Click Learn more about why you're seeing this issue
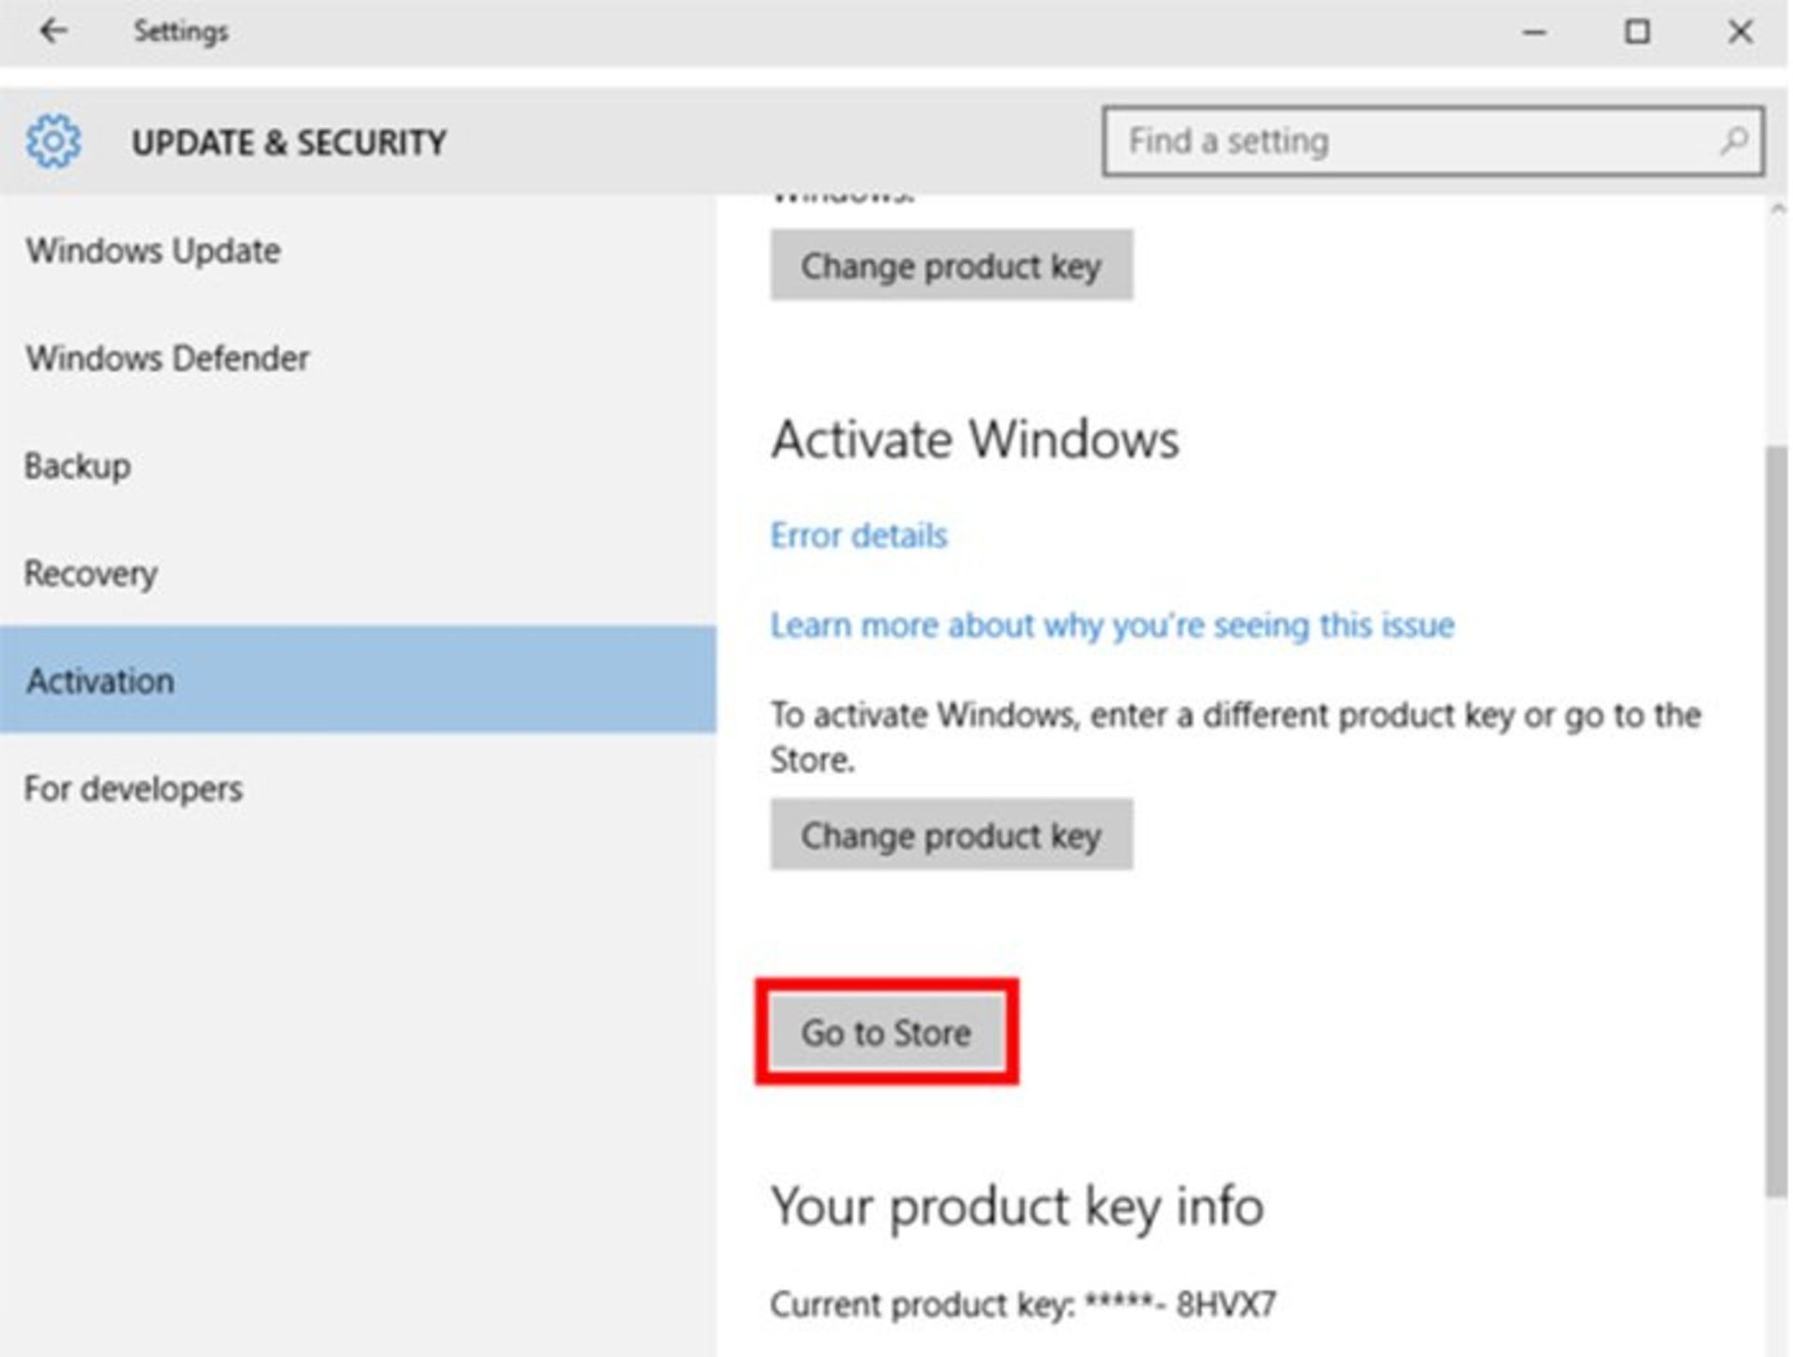1793x1357 pixels. pyautogui.click(x=1111, y=625)
